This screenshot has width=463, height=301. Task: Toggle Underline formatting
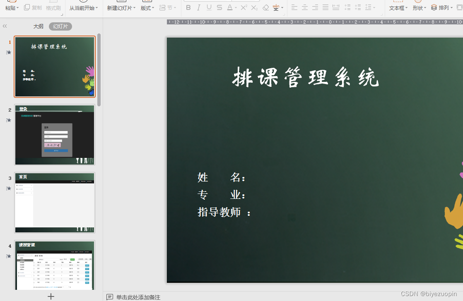tap(209, 8)
